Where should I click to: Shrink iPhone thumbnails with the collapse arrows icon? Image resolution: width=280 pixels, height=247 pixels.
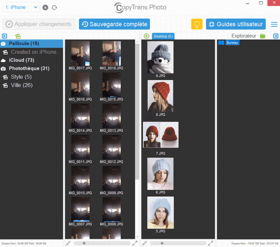point(68,243)
